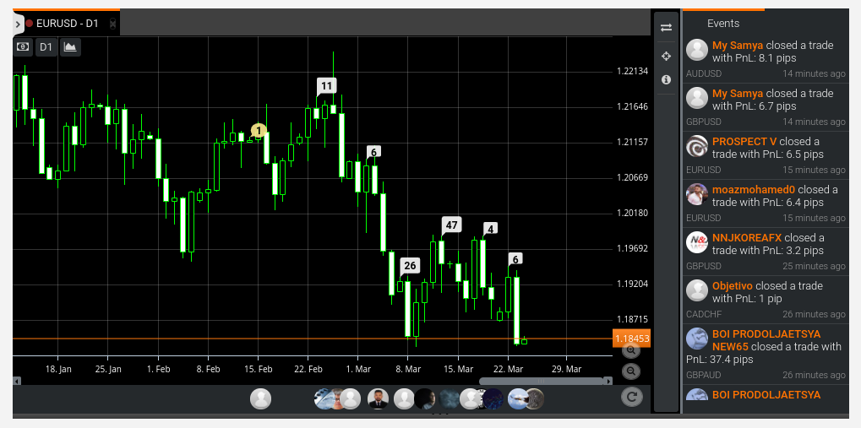Click Objetivo default avatar
Image resolution: width=861 pixels, height=428 pixels.
click(x=697, y=290)
